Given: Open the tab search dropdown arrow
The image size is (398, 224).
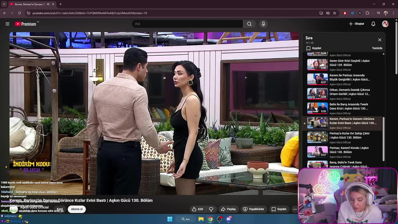Looking at the screenshot, I should click(x=4, y=4).
